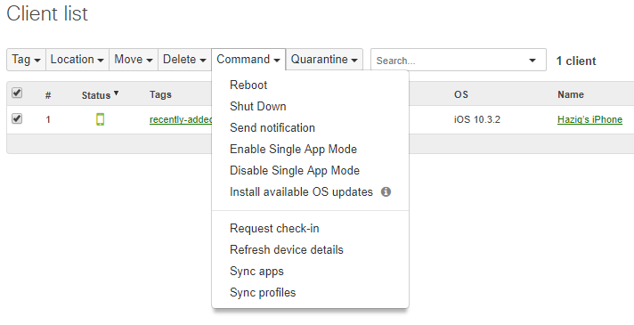
Task: Open the Quarantine dropdown
Action: click(x=324, y=60)
